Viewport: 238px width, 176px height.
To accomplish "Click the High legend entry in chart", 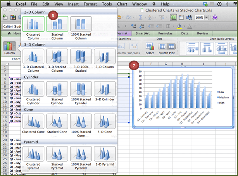I will coord(221,103).
